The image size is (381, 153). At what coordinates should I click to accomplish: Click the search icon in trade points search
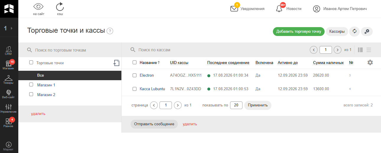tap(30, 50)
